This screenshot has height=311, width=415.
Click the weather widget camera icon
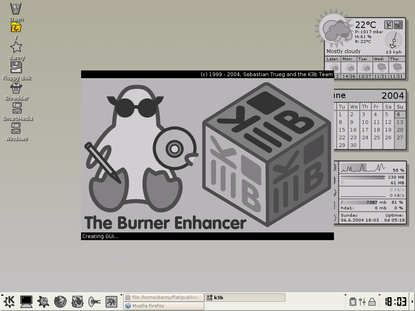point(398,25)
